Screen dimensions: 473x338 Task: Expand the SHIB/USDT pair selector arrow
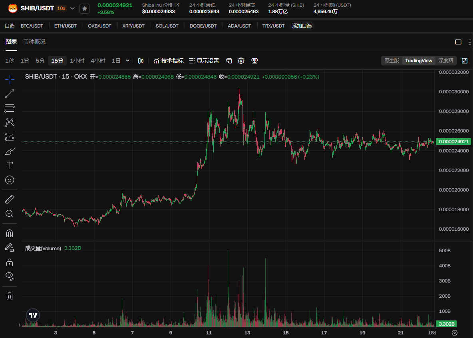coord(72,8)
